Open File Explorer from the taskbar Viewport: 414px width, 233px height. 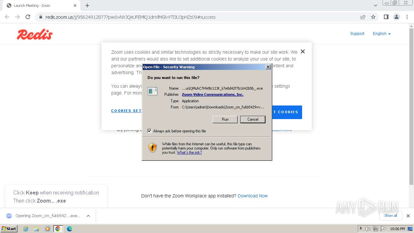[x=37, y=229]
